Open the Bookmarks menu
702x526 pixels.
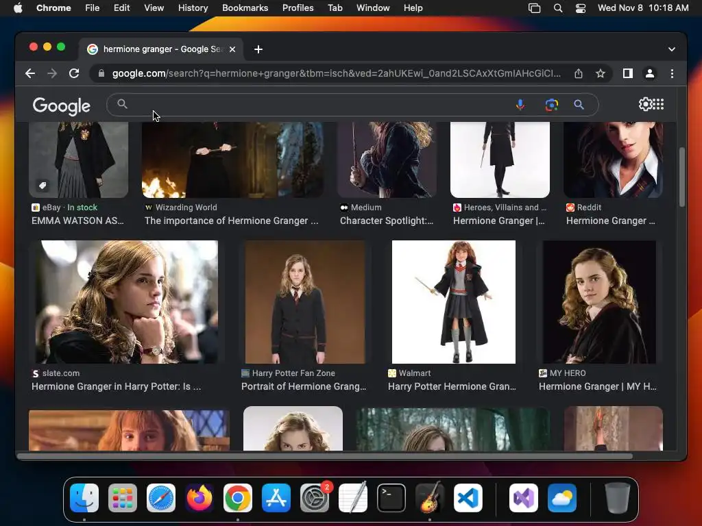245,8
